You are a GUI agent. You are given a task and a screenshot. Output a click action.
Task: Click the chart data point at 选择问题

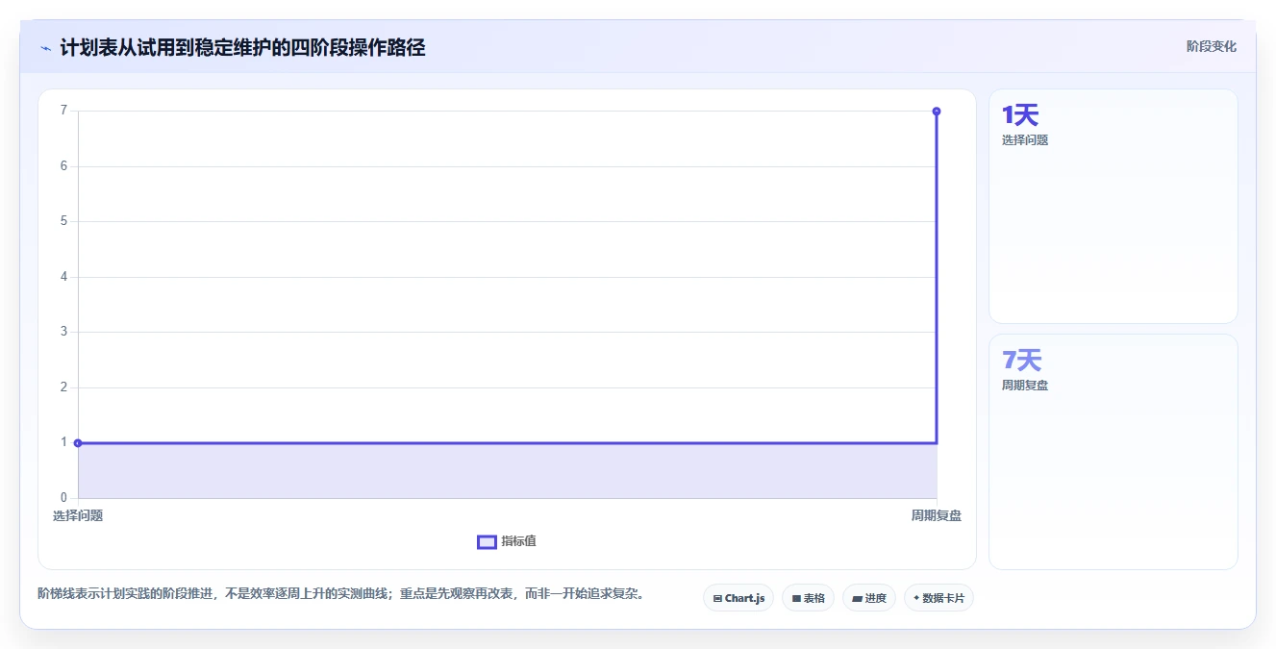coord(78,443)
